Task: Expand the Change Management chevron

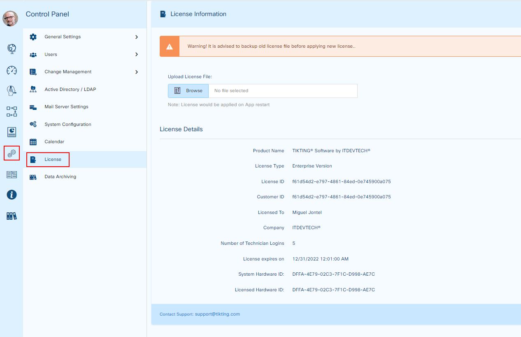Action: click(x=137, y=72)
